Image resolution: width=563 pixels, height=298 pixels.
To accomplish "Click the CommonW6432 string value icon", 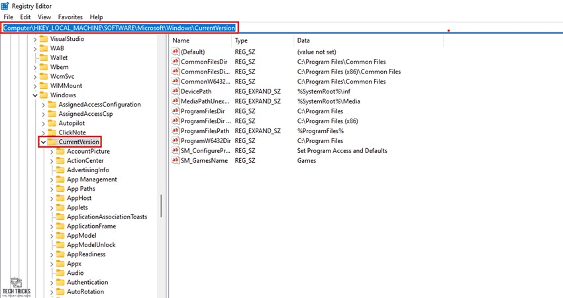I will [x=176, y=81].
